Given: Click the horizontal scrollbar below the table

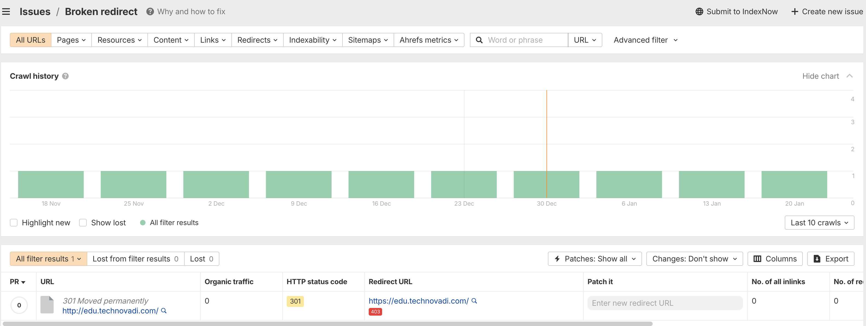Looking at the screenshot, I should pos(327,324).
